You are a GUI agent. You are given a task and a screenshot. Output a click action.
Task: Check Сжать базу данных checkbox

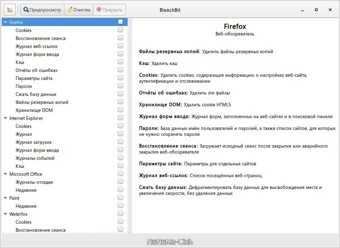tap(120, 93)
